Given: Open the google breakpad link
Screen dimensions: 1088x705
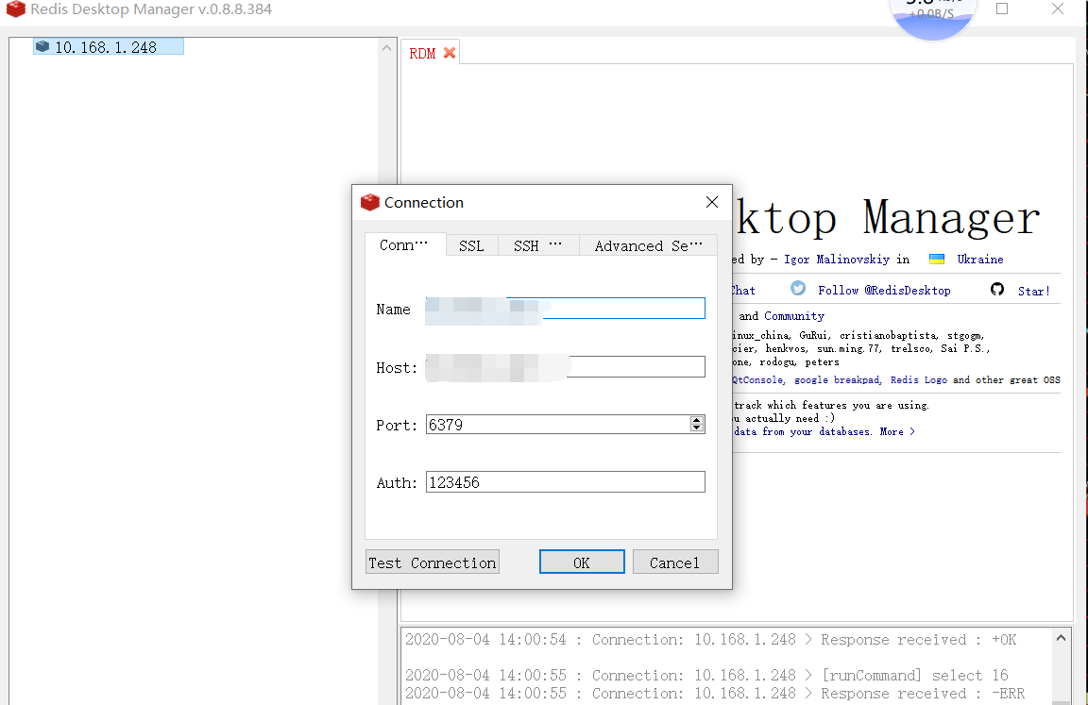Looking at the screenshot, I should (x=837, y=380).
